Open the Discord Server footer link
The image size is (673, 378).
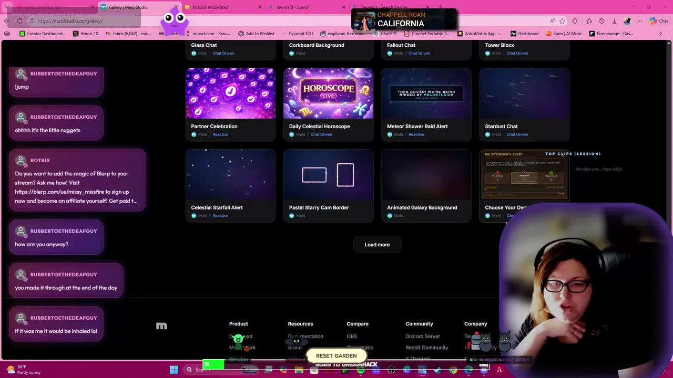(x=423, y=337)
